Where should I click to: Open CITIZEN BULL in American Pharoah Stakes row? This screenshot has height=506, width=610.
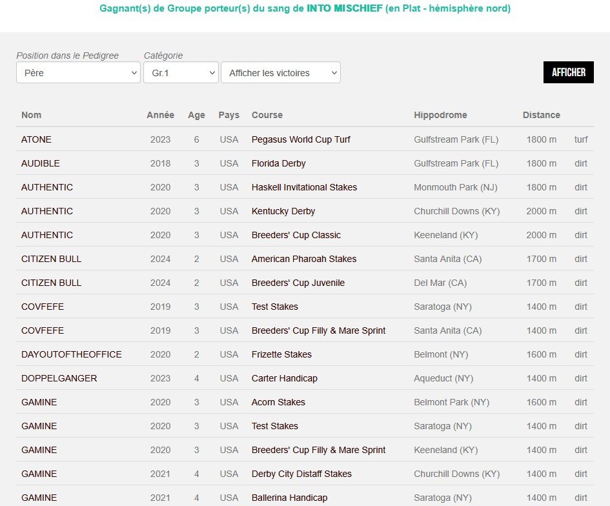[52, 259]
